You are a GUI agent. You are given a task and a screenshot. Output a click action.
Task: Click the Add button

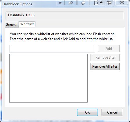click(x=109, y=49)
